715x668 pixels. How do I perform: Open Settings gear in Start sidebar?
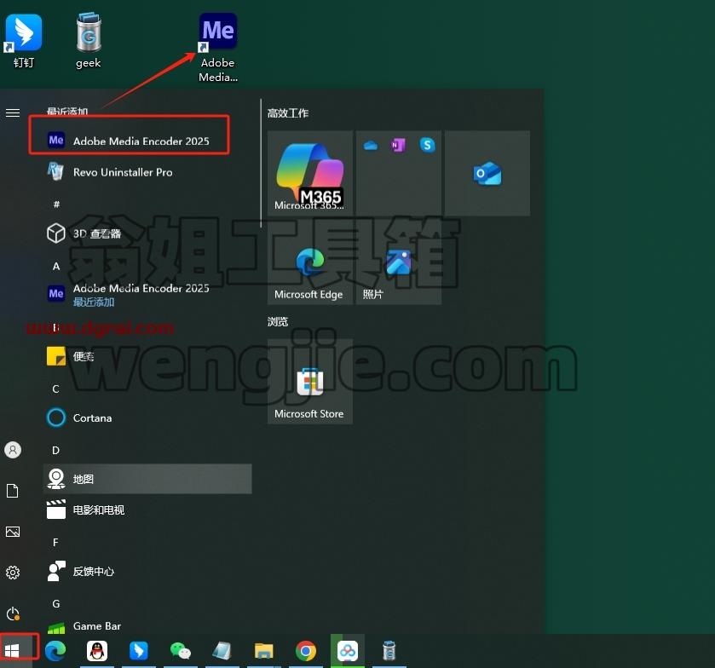[x=13, y=573]
